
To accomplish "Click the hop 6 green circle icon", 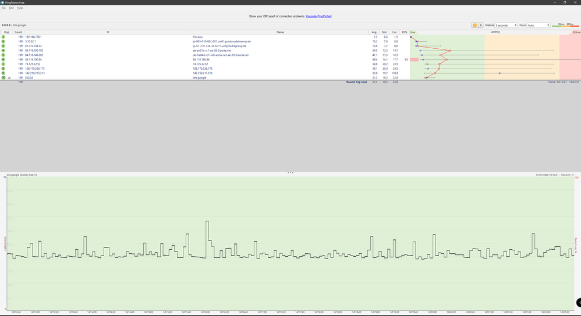I will (3, 59).
